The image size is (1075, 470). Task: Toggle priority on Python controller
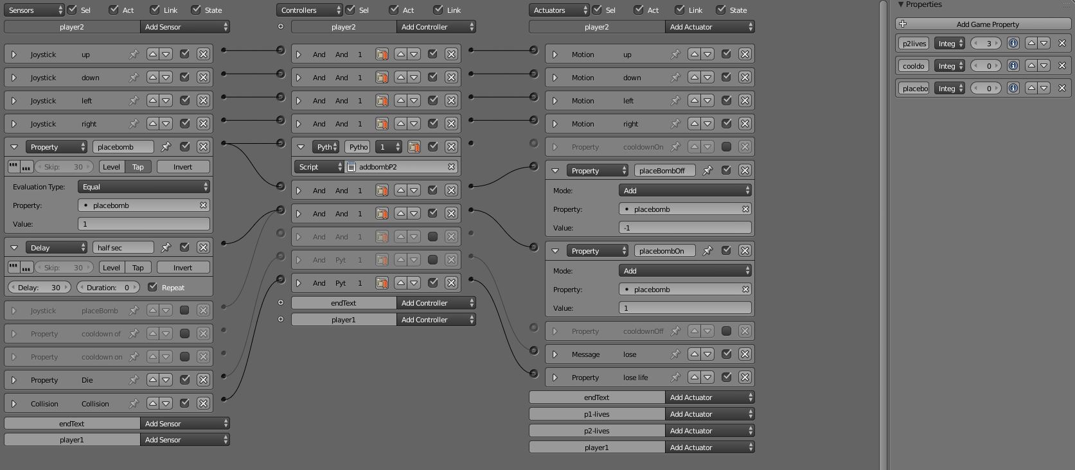[x=414, y=147]
